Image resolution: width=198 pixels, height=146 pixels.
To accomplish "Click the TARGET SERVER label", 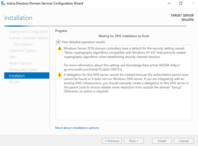I will coord(182,15).
